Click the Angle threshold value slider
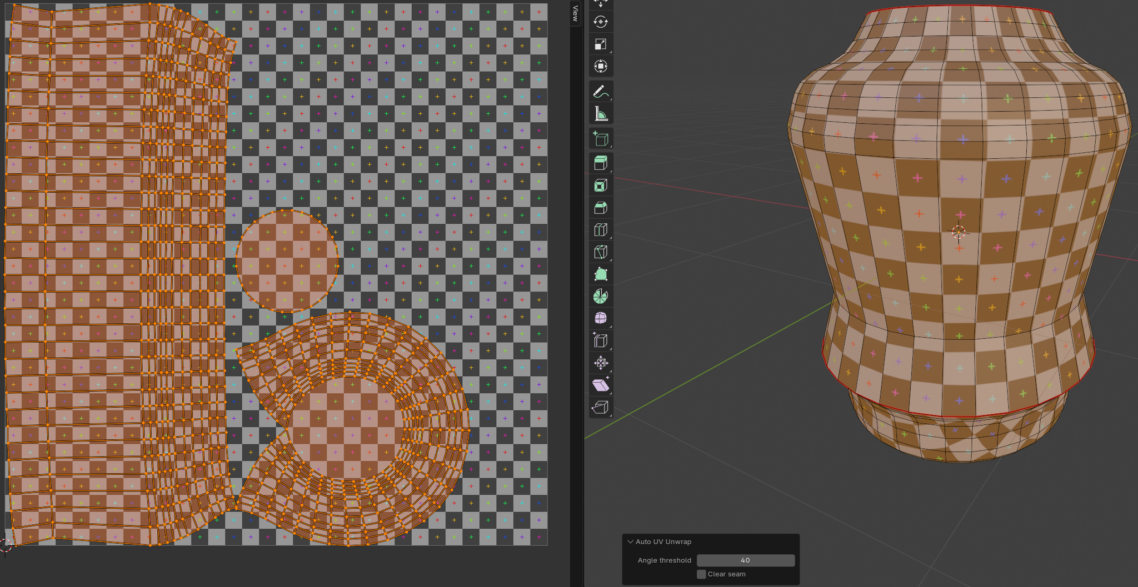The width and height of the screenshot is (1138, 587). coord(746,560)
